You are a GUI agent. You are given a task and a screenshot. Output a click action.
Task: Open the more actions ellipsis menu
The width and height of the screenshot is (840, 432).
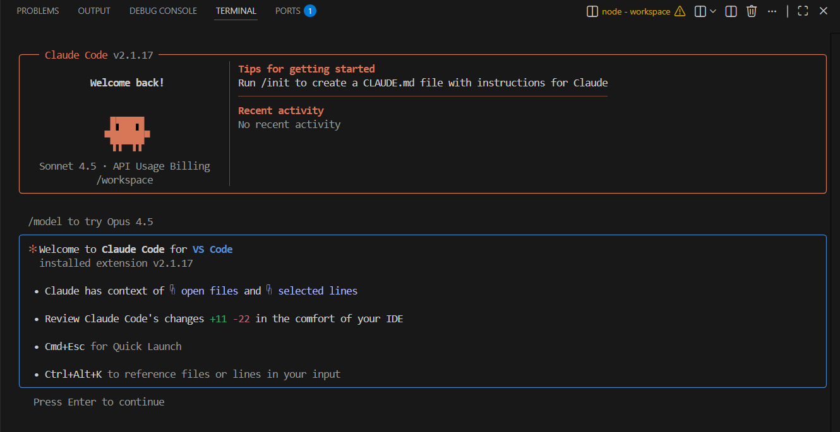tap(772, 11)
